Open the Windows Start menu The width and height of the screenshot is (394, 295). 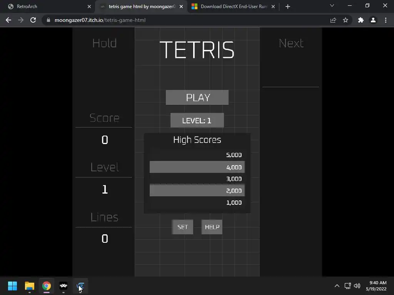pyautogui.click(x=12, y=286)
